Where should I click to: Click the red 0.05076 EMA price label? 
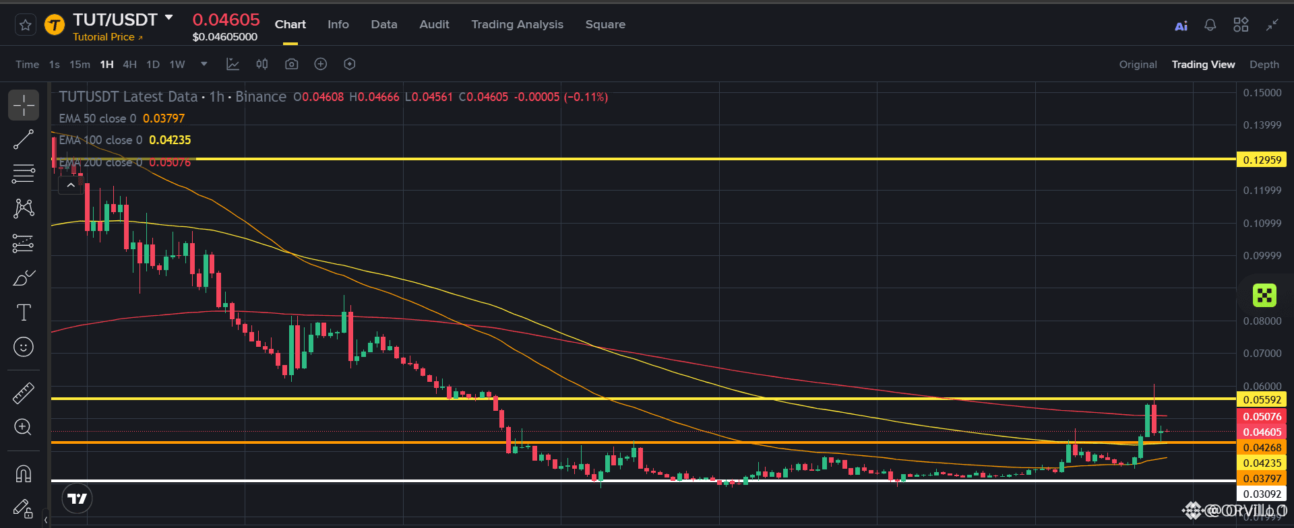pos(1262,416)
